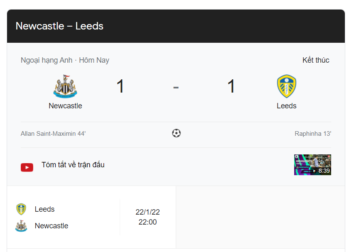Play the 8:39 highlights video thumbnail

312,165
